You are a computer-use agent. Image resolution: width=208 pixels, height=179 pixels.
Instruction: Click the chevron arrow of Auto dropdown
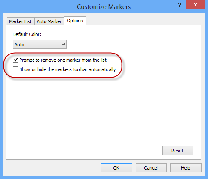[x=63, y=45]
